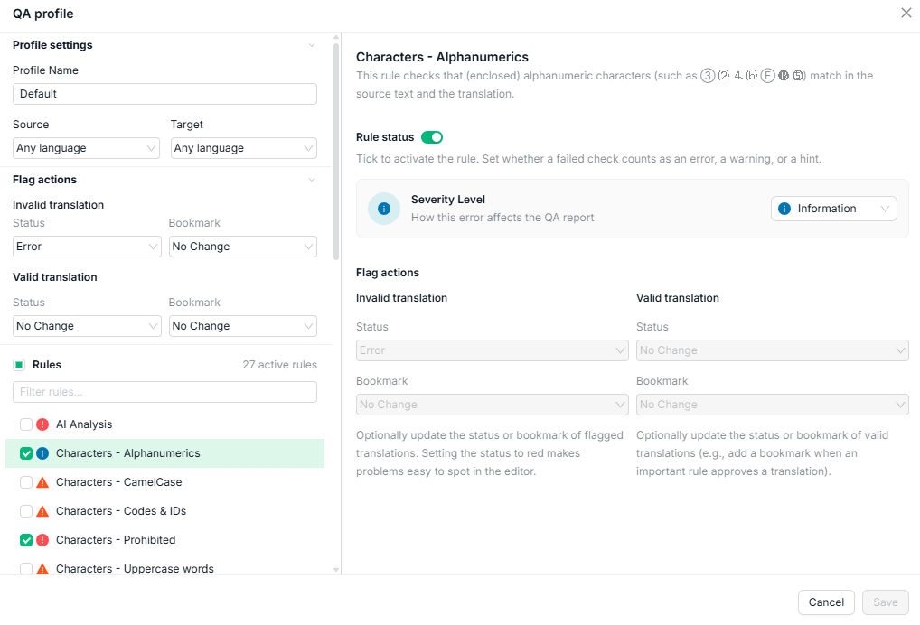Click the left panel vertical scrollbar
The height and width of the screenshot is (625, 920).
tap(336, 151)
